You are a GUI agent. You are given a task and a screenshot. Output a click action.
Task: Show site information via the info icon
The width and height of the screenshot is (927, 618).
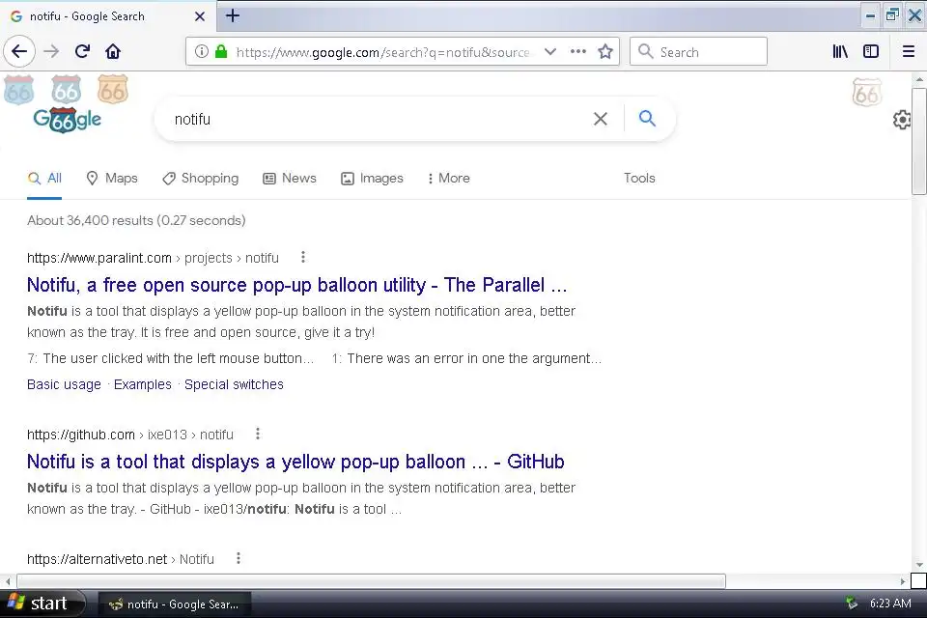coord(202,51)
